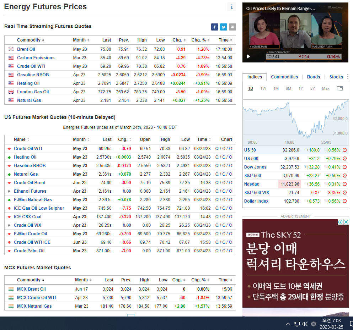353x330 pixels.
Task: Click the clock icon in the US 30 row
Action: tap(345, 150)
